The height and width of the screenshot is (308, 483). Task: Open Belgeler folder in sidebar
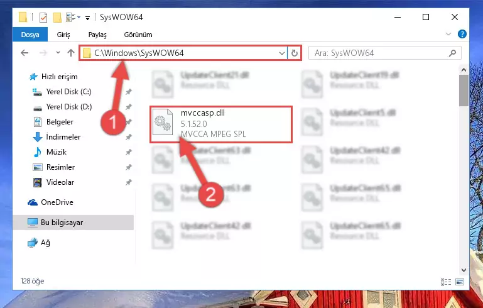tap(60, 122)
